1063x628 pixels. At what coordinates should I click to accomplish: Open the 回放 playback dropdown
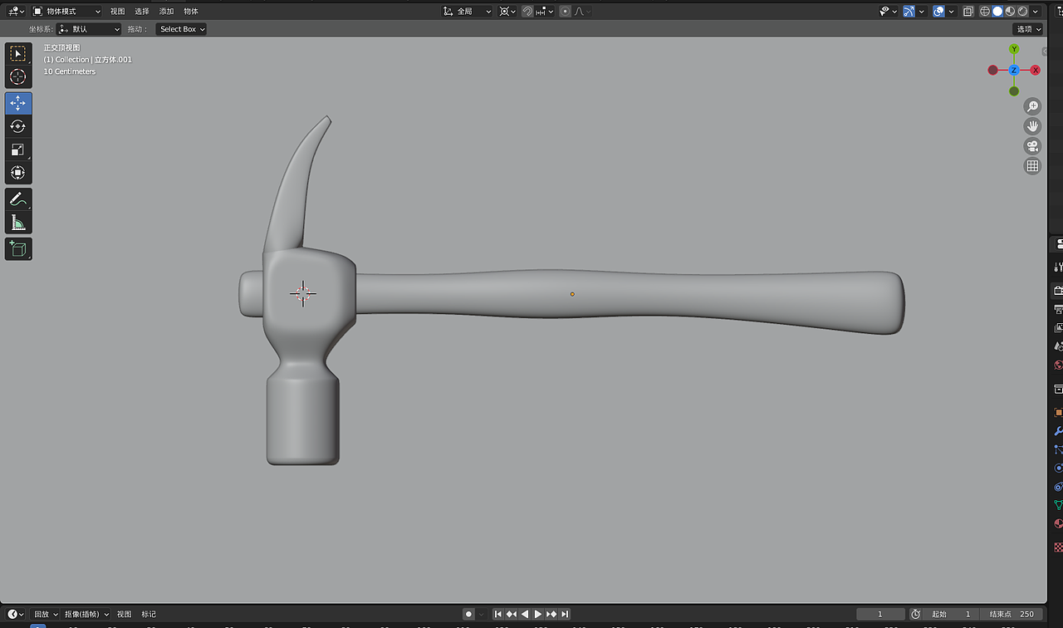(45, 614)
